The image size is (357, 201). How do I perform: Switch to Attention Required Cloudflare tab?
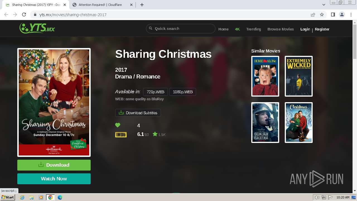pos(103,5)
